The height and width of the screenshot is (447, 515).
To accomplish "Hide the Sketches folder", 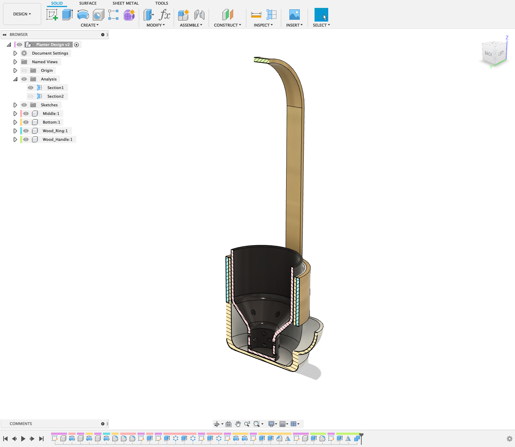I will (24, 105).
